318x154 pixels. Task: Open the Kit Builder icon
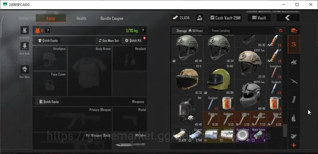[25, 30]
